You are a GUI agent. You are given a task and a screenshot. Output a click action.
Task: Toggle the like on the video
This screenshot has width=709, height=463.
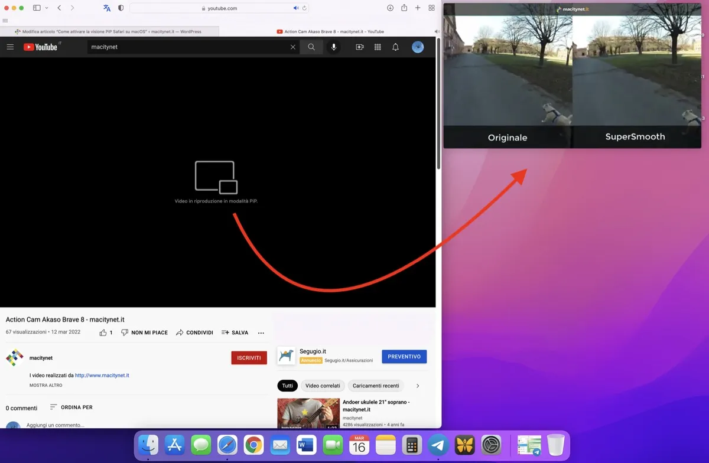pyautogui.click(x=102, y=332)
